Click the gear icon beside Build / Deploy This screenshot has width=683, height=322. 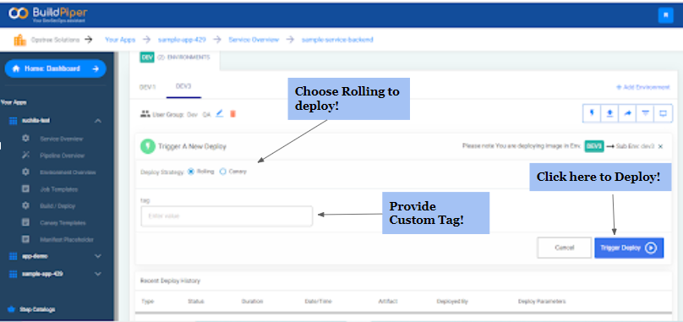pyautogui.click(x=25, y=205)
